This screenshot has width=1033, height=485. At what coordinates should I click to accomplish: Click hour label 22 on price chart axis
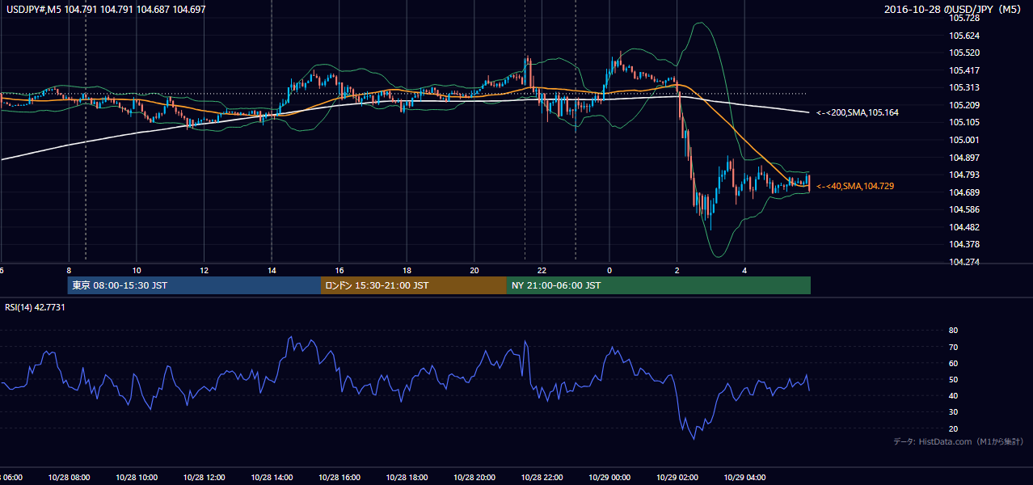point(542,270)
